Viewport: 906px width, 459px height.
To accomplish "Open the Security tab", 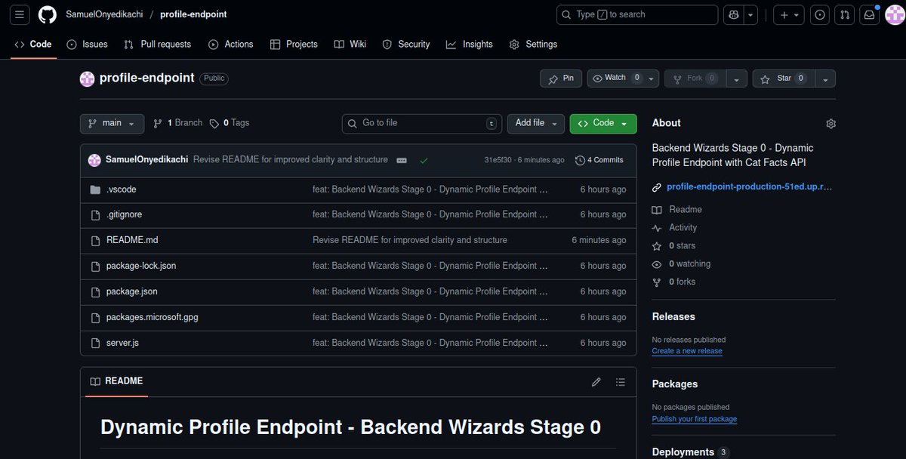I will [406, 45].
